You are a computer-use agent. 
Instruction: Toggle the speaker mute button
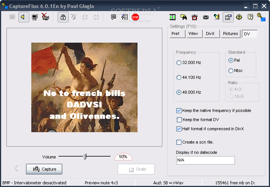[x=24, y=17]
